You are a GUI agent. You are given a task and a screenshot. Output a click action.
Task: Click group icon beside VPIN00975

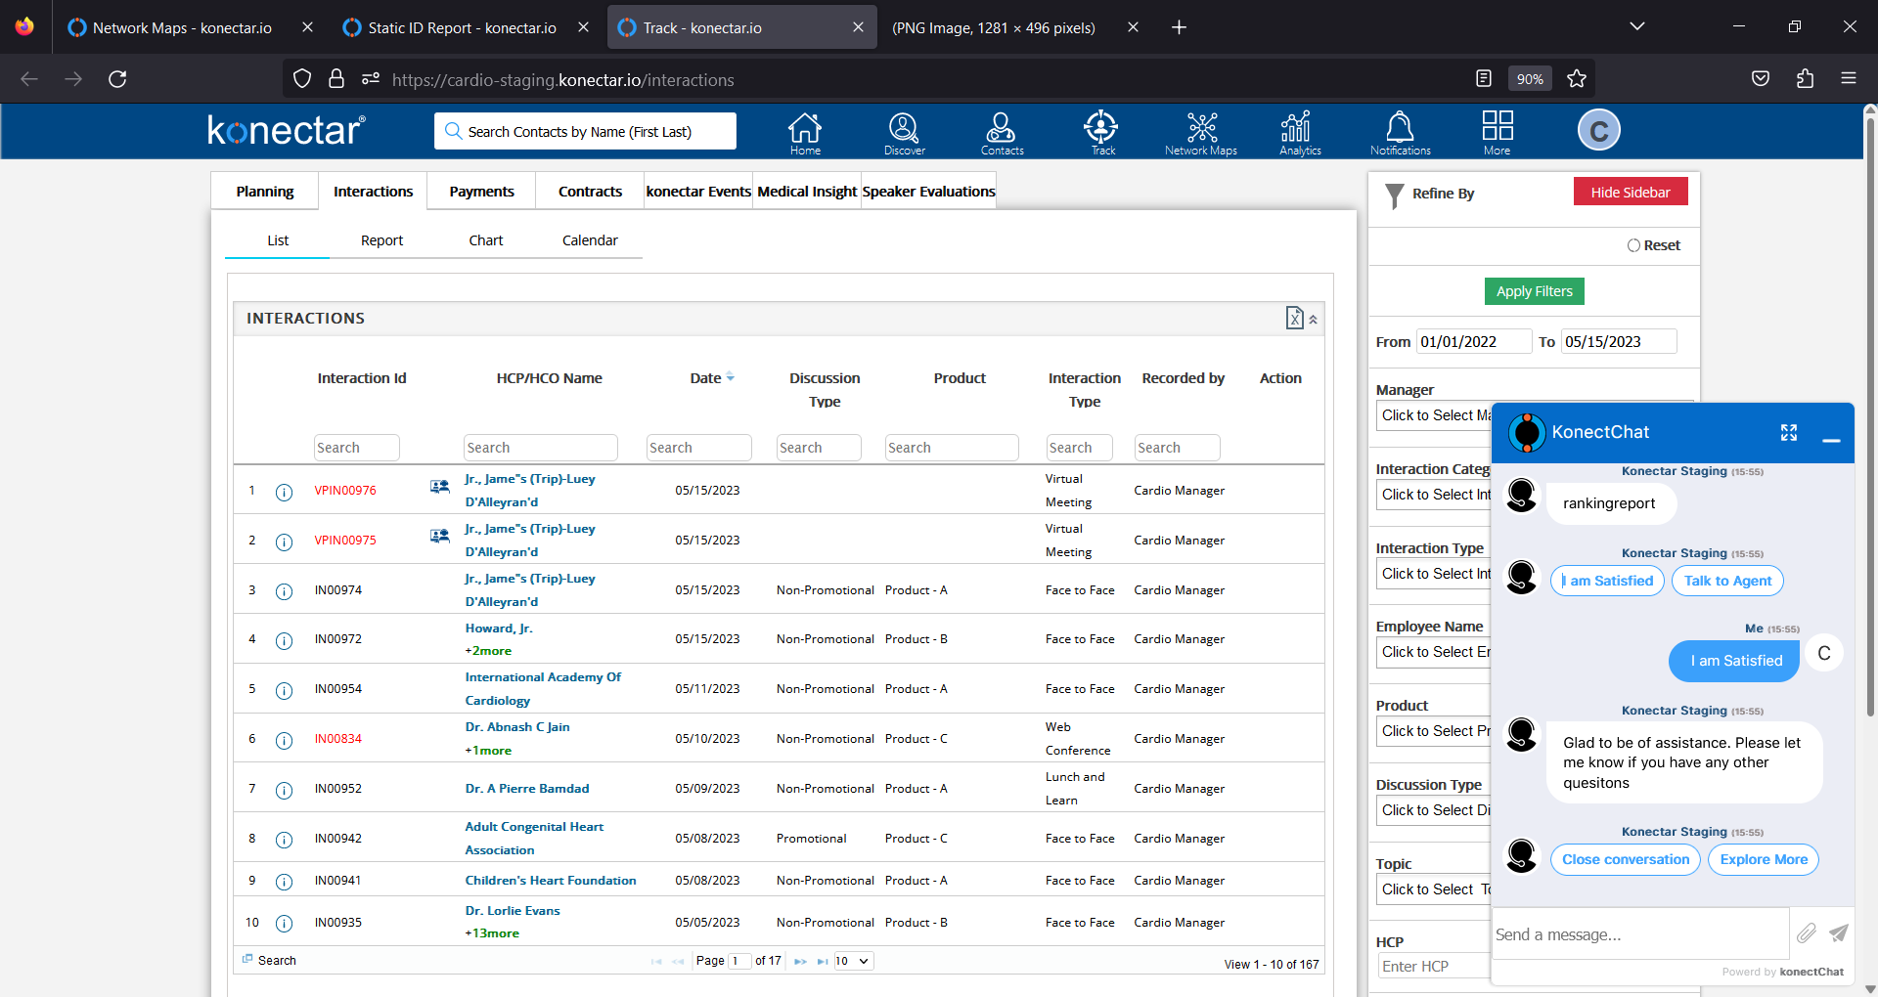click(440, 536)
